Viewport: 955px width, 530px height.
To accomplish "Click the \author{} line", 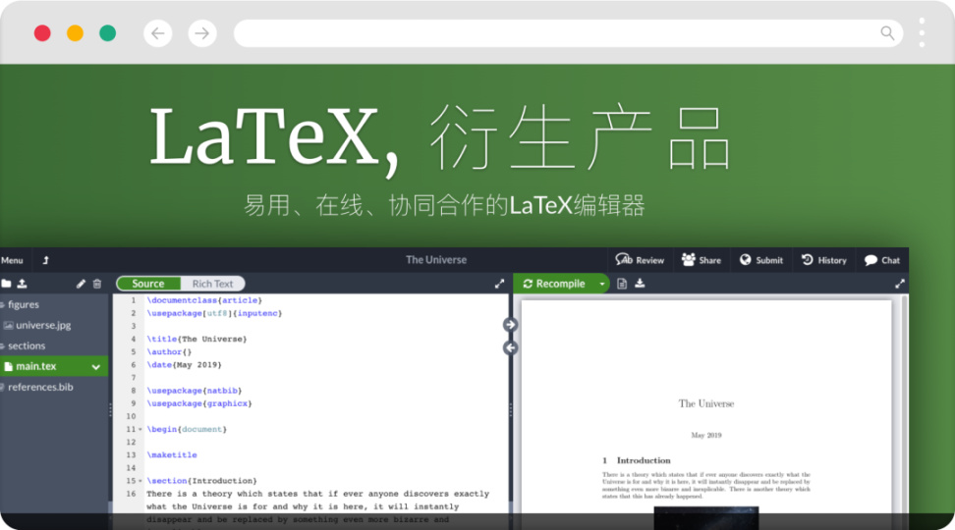I will pyautogui.click(x=169, y=352).
